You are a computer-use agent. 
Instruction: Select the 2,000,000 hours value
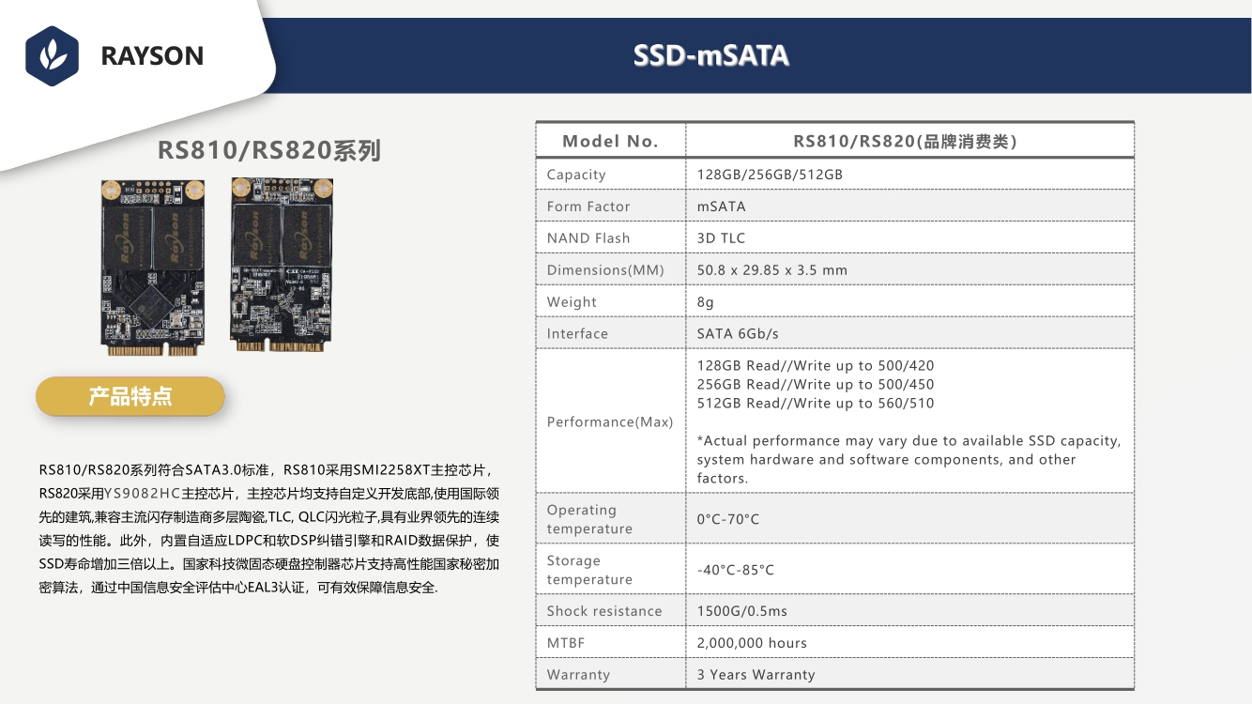pos(752,644)
